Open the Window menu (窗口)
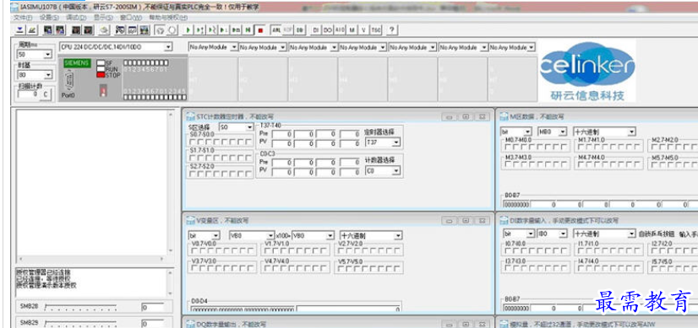Image resolution: width=698 pixels, height=328 pixels. [131, 18]
